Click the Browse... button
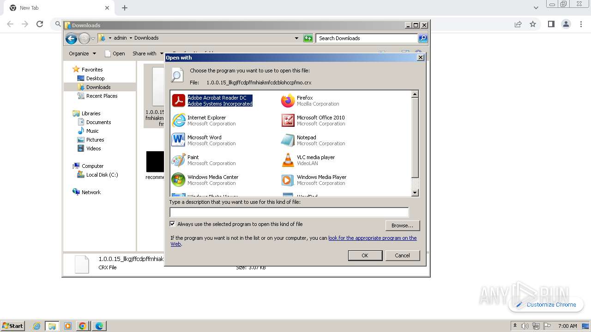The width and height of the screenshot is (591, 332). tap(402, 225)
